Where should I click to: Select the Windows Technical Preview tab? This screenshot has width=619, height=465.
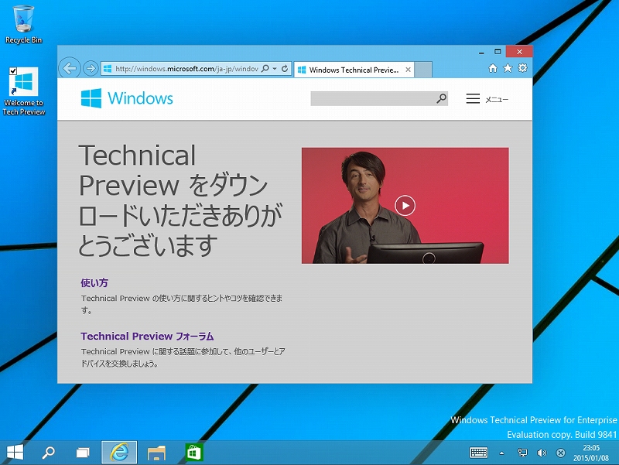pos(354,70)
